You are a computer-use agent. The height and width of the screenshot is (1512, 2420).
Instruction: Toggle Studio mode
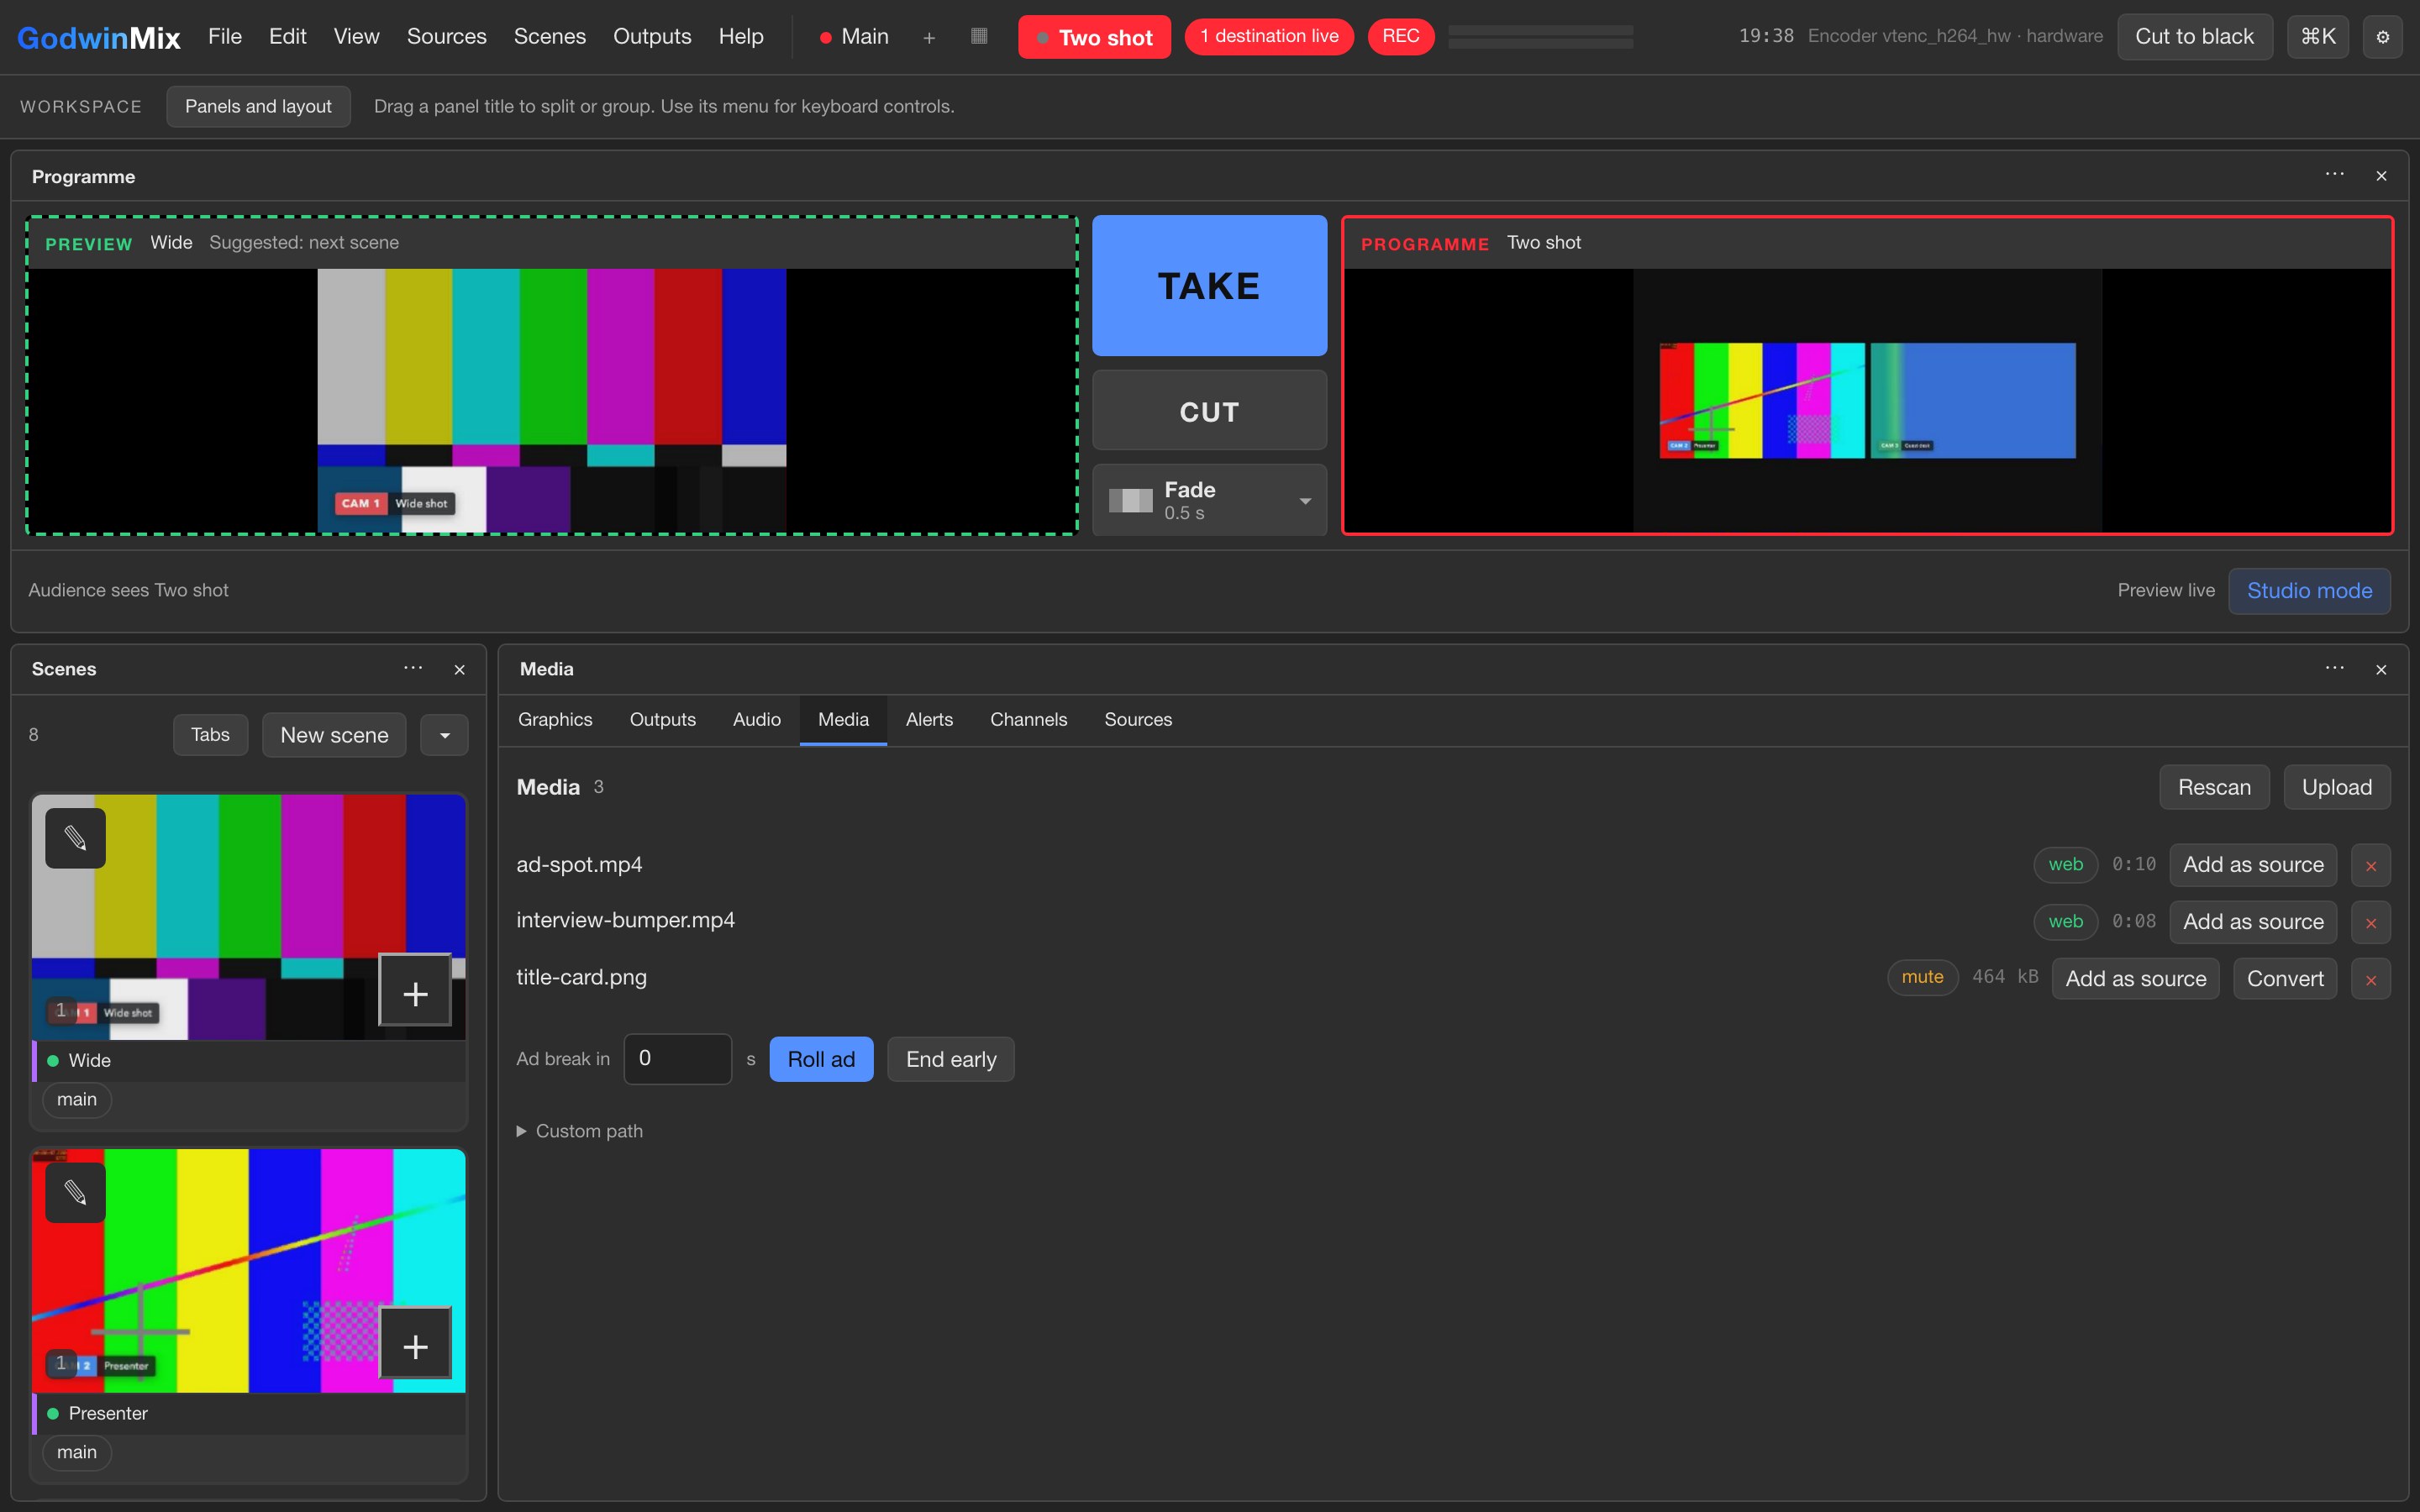click(2309, 591)
